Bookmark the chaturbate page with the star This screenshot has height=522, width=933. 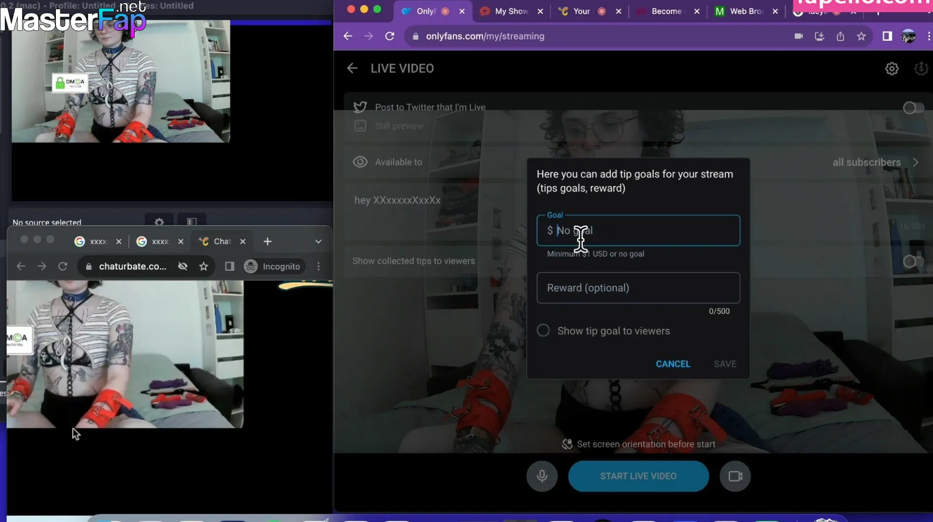point(204,266)
